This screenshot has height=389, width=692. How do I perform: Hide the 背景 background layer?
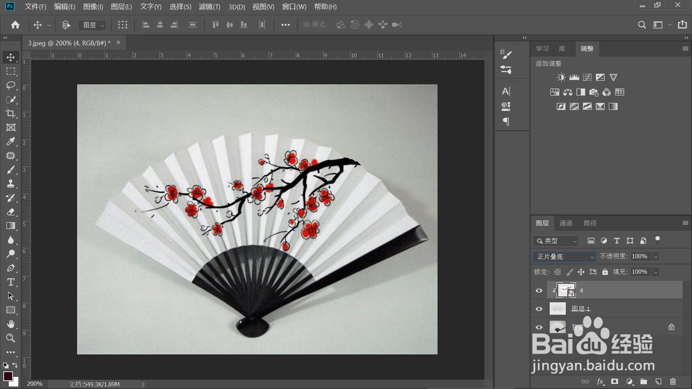pos(539,327)
